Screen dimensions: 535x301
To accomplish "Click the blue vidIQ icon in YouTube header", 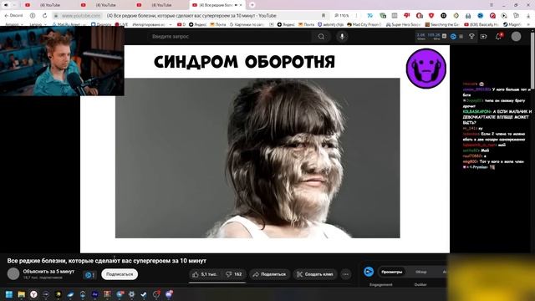I will tap(453, 36).
